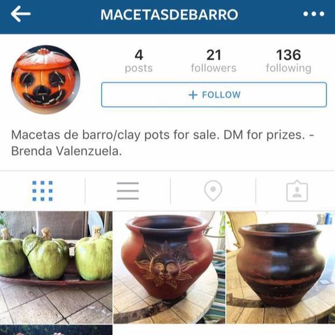Switch to list view tab

tap(128, 191)
